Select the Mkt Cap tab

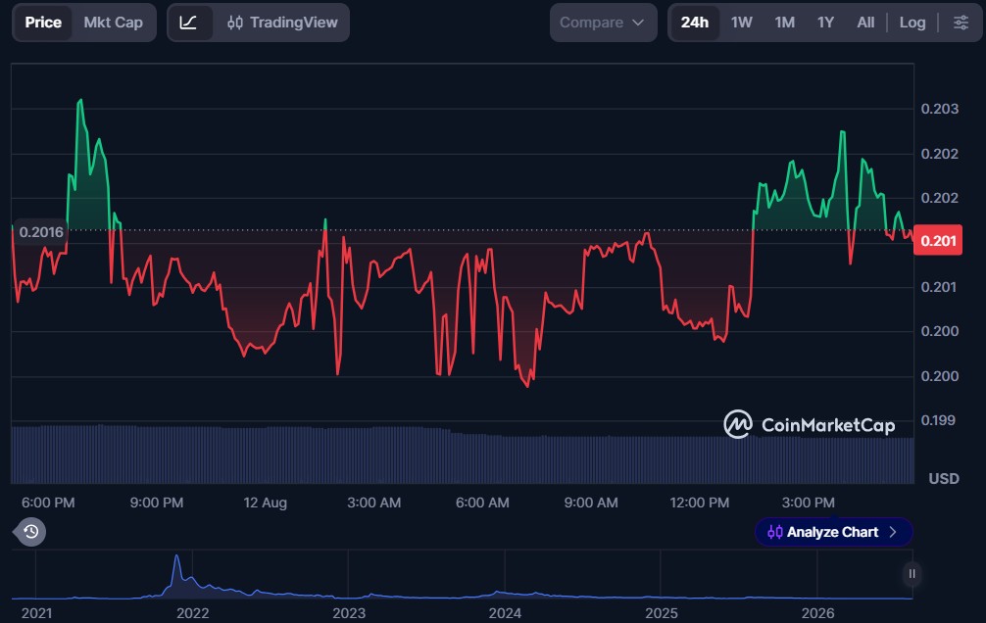point(113,23)
